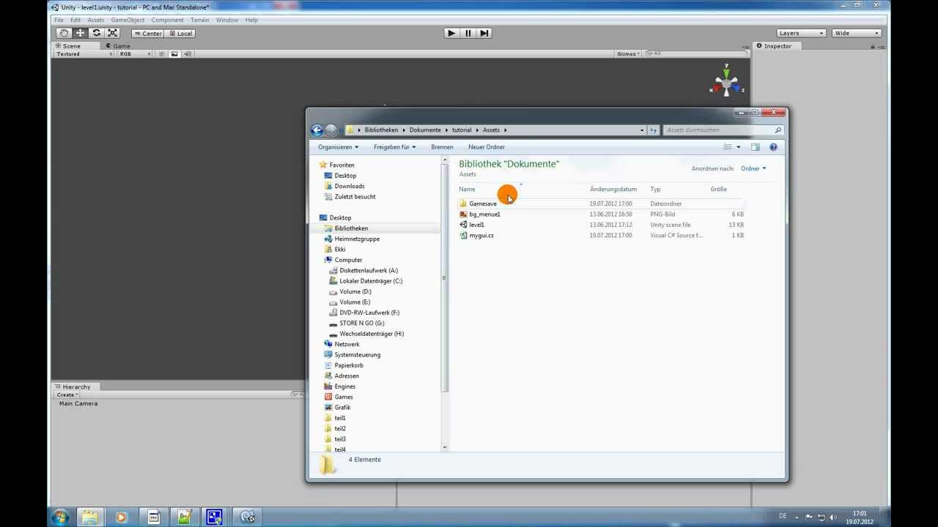
Task: Click the volume icon in system tray
Action: point(832,517)
